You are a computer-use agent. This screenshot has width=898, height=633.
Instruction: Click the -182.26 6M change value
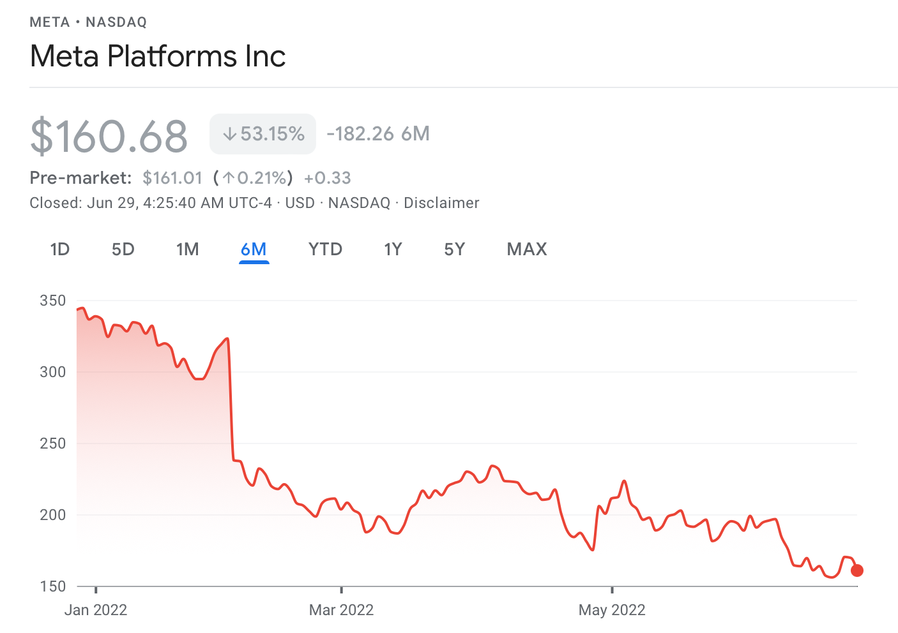point(377,134)
